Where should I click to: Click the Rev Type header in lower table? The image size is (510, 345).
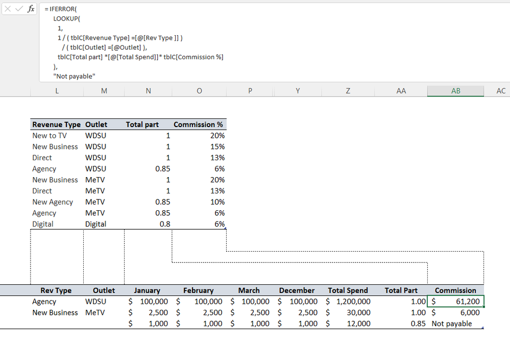coord(57,290)
